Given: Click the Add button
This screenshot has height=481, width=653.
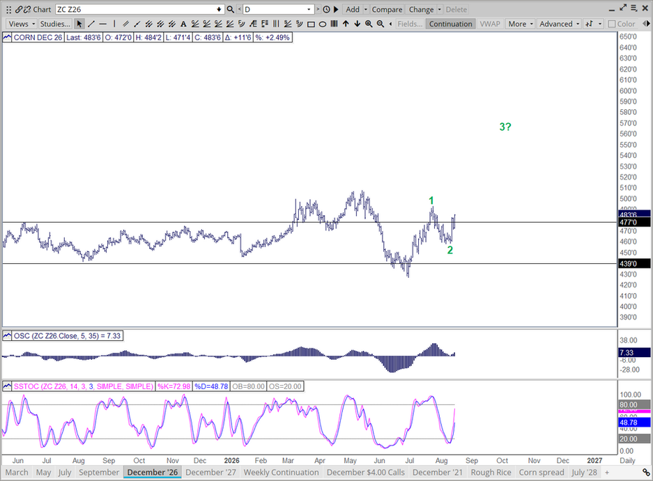Looking at the screenshot, I should [x=353, y=9].
